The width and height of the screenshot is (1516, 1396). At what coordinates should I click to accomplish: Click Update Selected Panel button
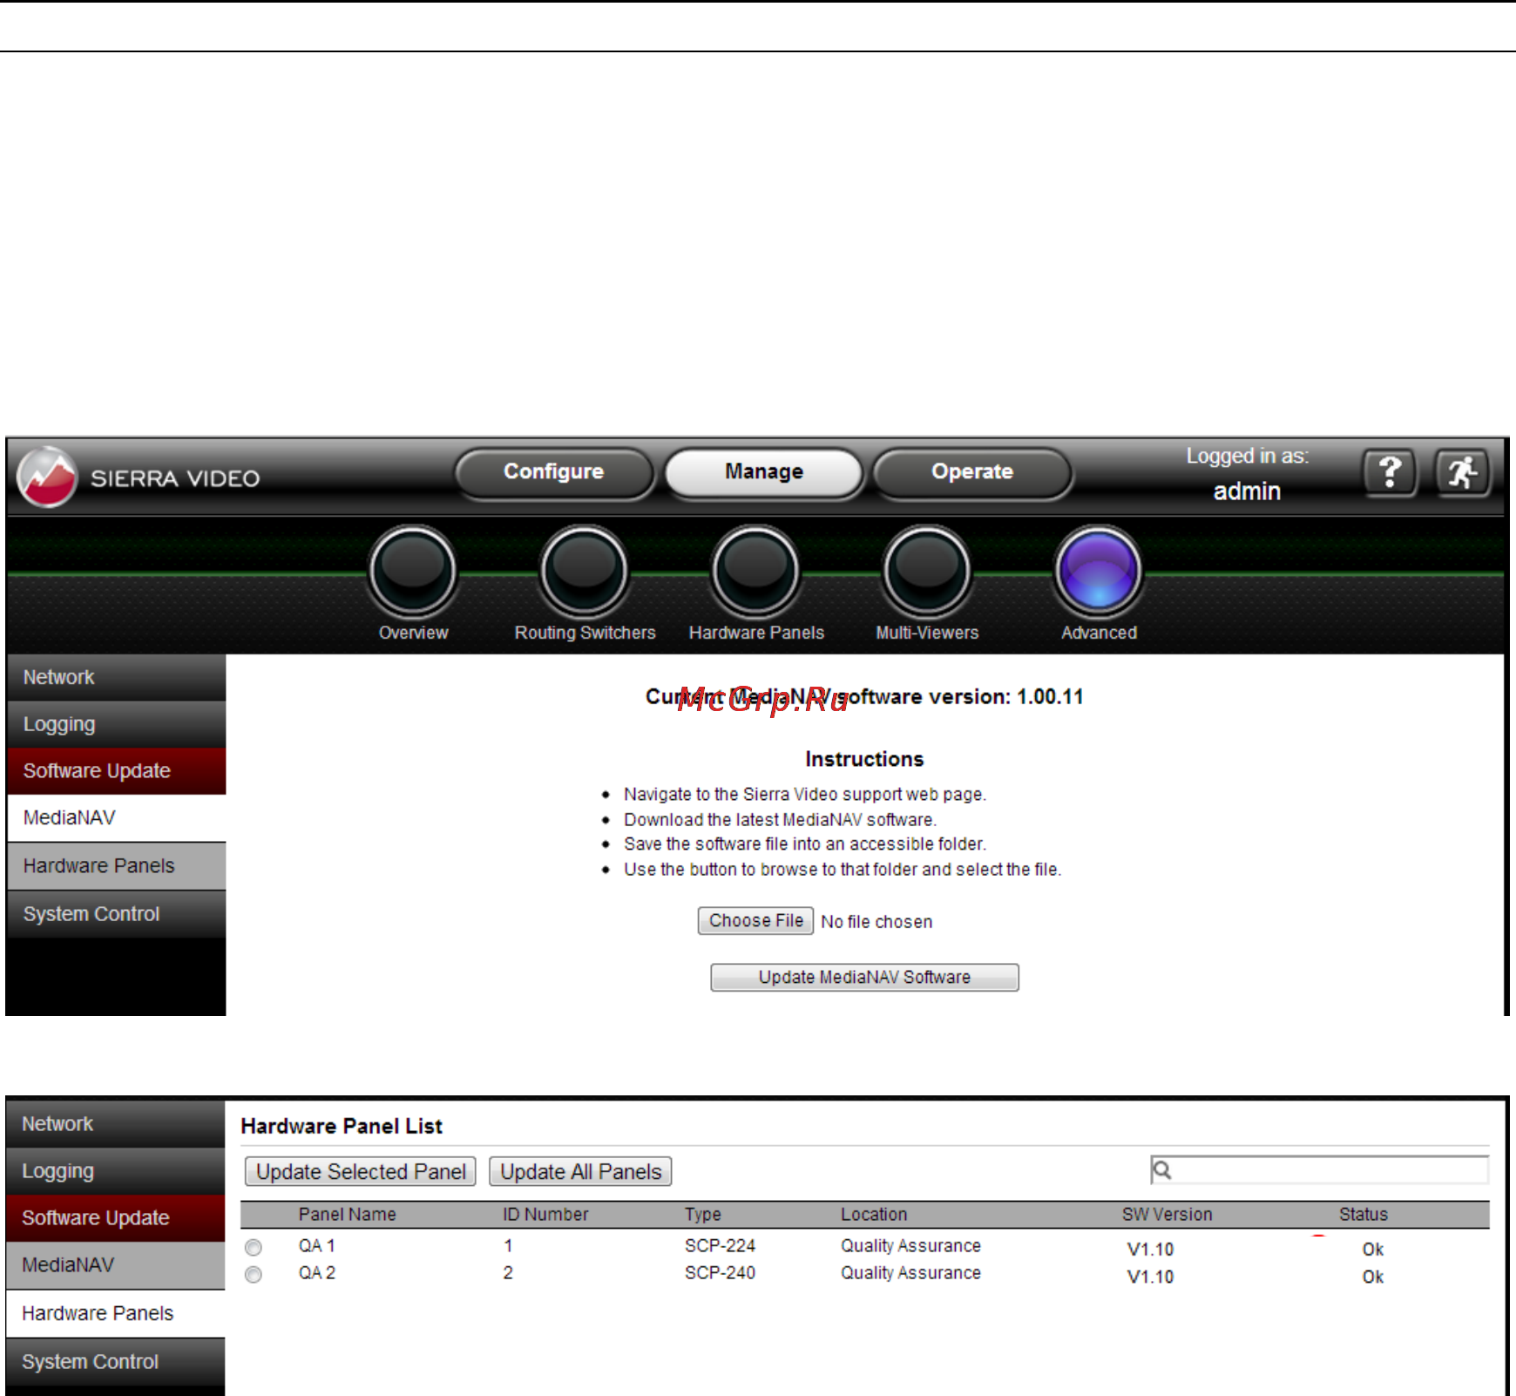pyautogui.click(x=361, y=1172)
